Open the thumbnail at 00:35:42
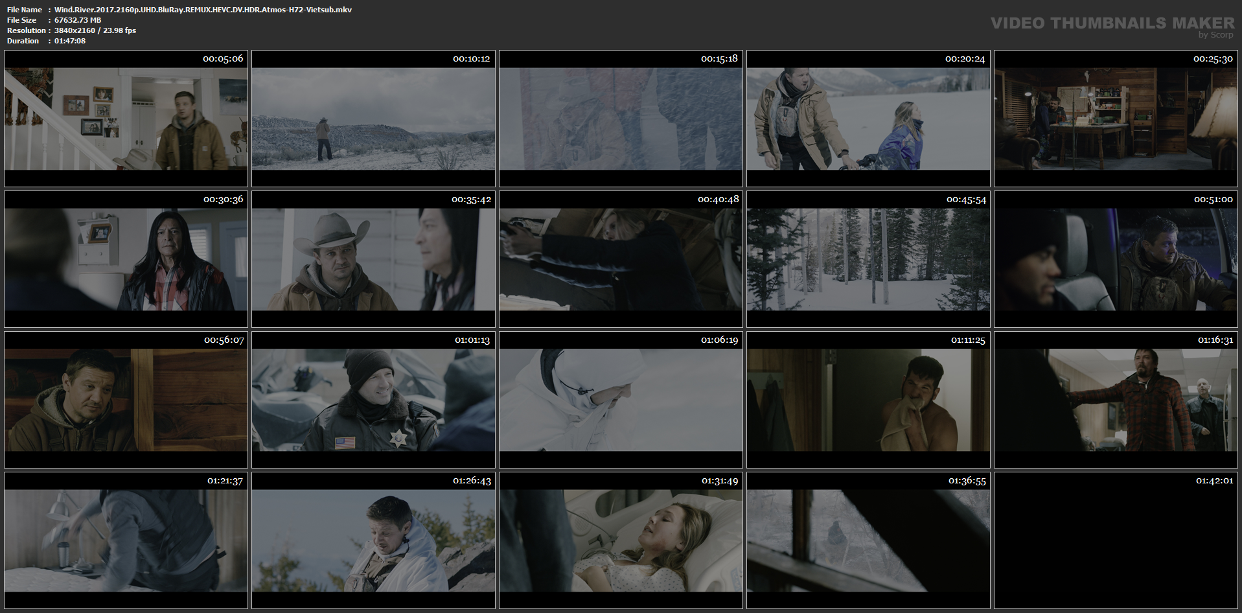The image size is (1242, 613). point(373,259)
